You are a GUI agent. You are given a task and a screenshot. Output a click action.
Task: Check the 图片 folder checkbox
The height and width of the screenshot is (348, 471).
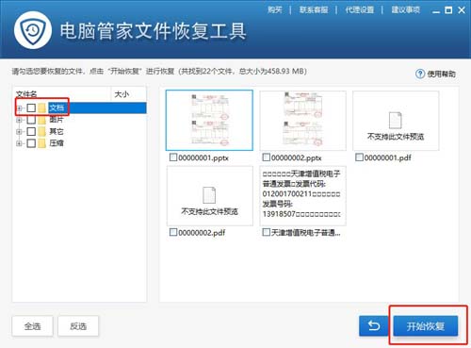(31, 120)
